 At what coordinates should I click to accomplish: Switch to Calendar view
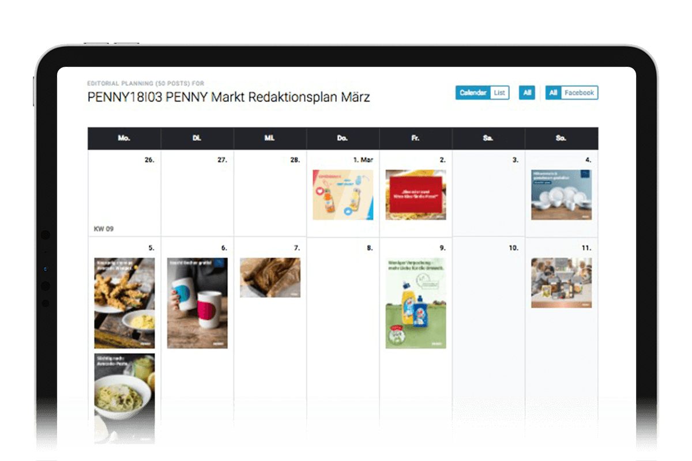click(473, 93)
